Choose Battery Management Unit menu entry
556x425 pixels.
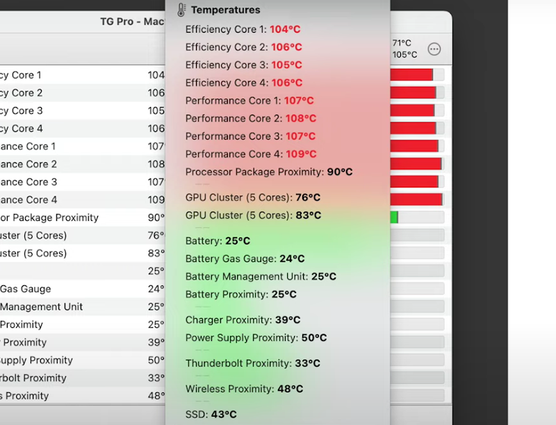[x=260, y=276]
